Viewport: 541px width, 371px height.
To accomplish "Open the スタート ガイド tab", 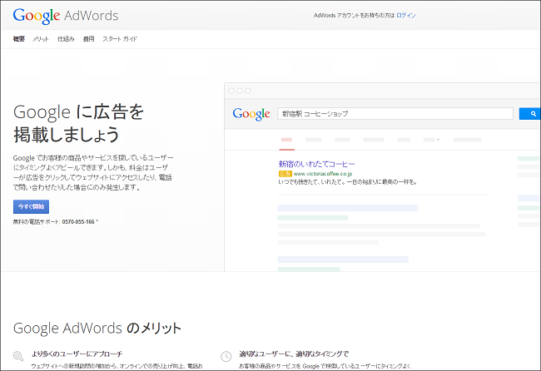I will click(x=120, y=39).
